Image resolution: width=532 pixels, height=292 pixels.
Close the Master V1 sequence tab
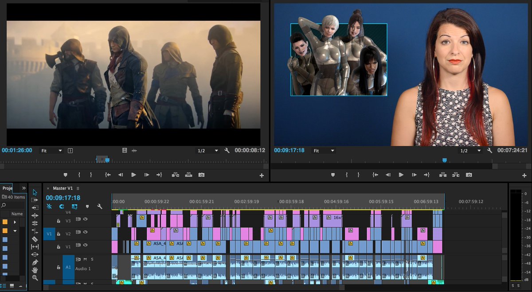click(x=48, y=188)
